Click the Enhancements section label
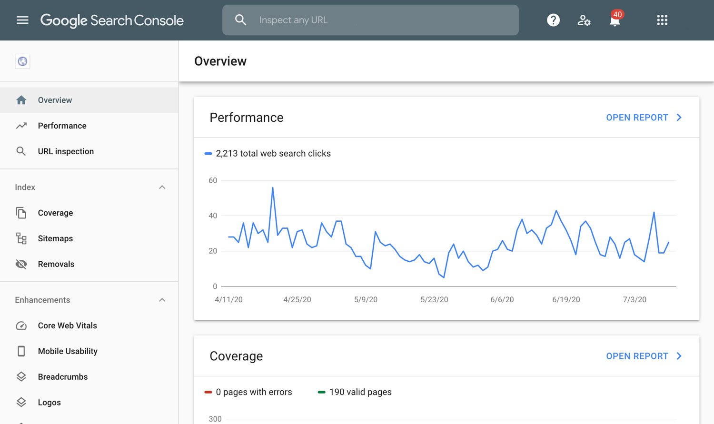The width and height of the screenshot is (714, 424). [x=42, y=300]
